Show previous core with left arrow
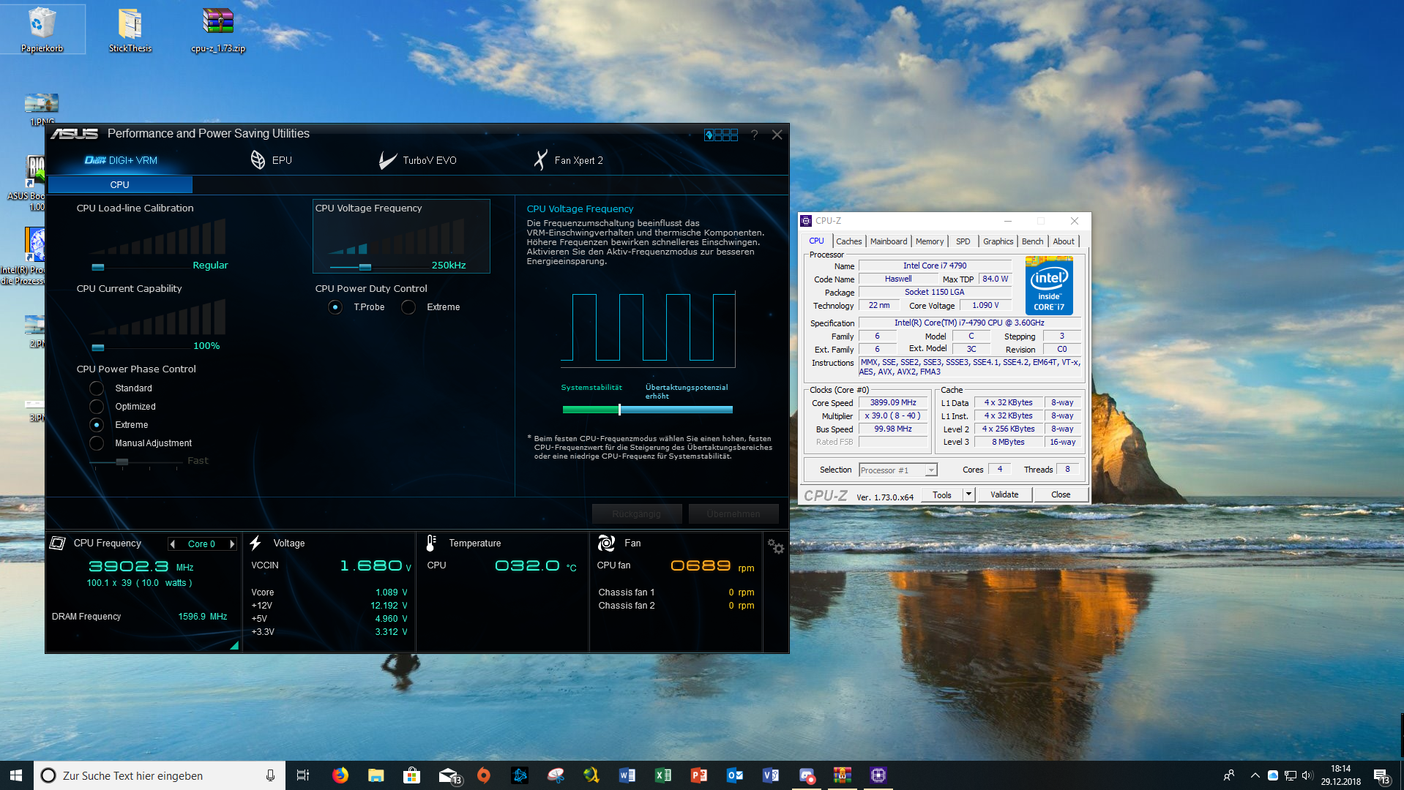 click(x=173, y=544)
